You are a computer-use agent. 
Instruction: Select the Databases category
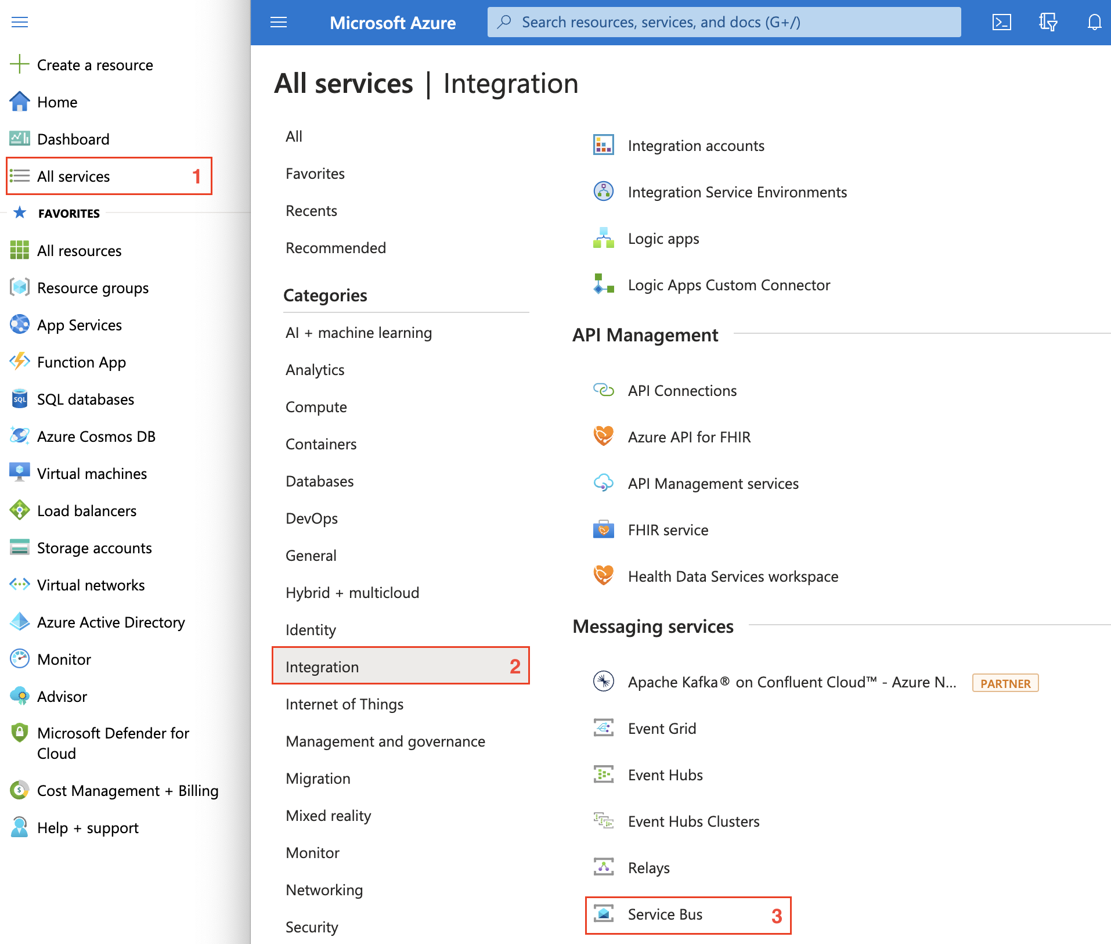tap(320, 481)
